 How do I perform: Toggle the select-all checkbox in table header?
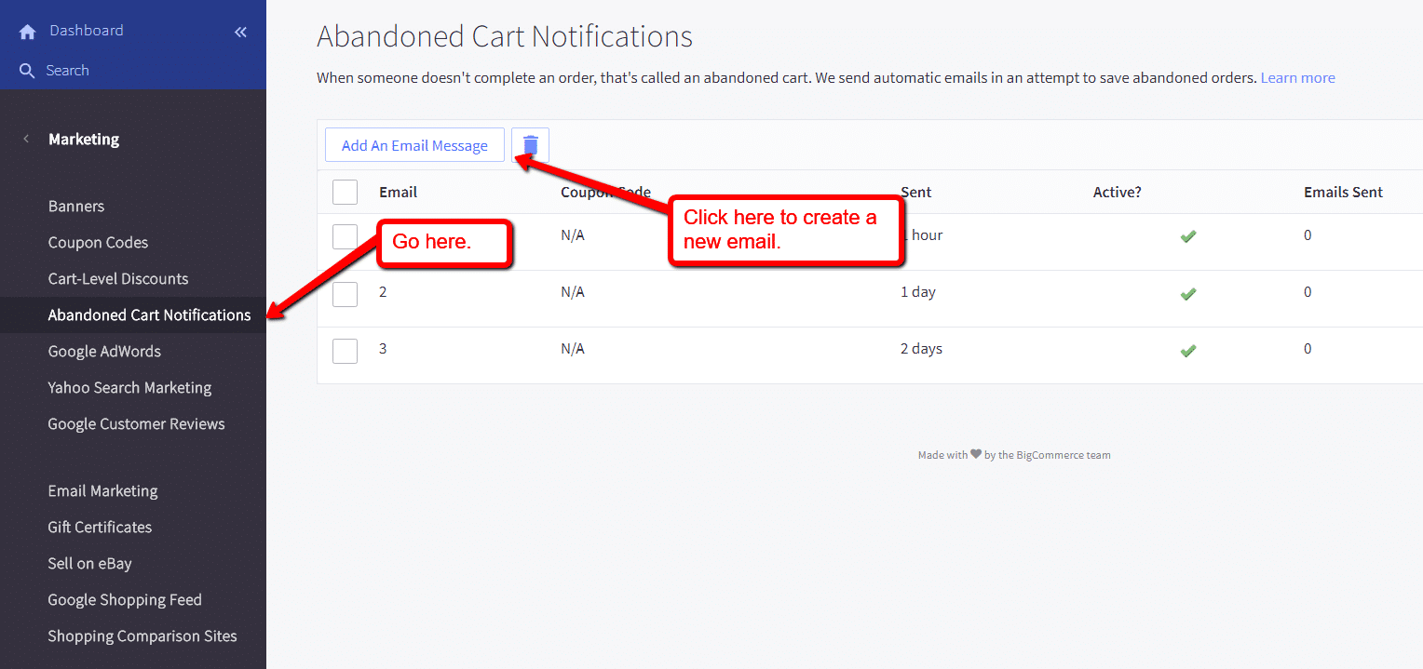[x=345, y=192]
